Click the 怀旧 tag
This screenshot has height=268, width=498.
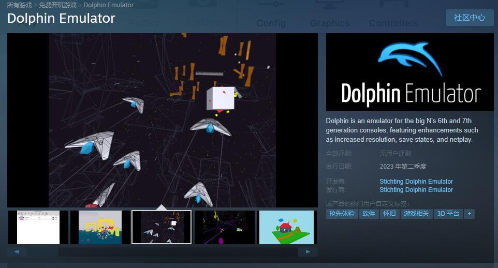tap(389, 213)
